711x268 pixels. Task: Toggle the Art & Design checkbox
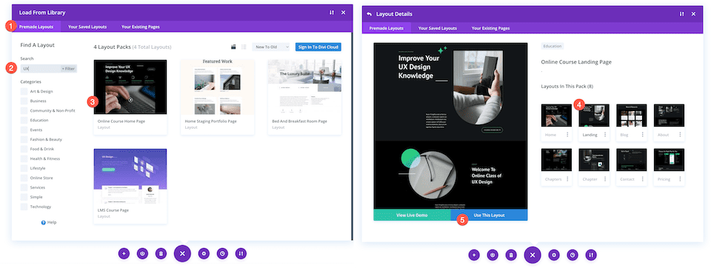tap(24, 91)
